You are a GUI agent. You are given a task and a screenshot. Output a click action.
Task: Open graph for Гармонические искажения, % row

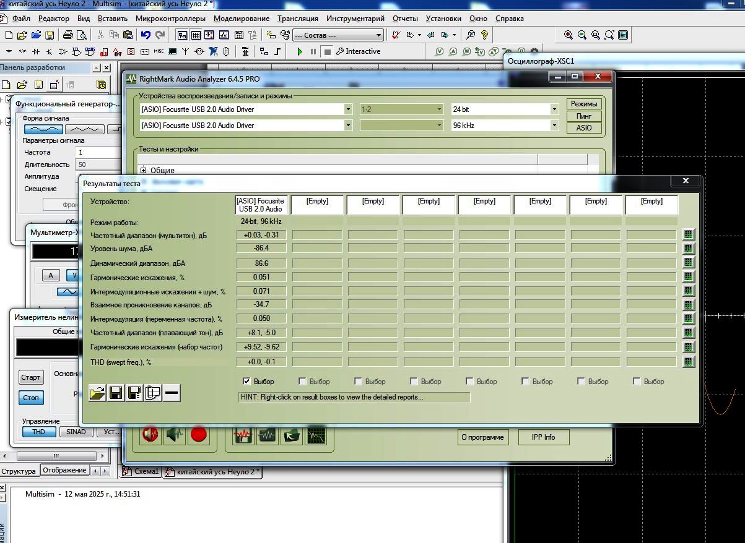tap(688, 277)
